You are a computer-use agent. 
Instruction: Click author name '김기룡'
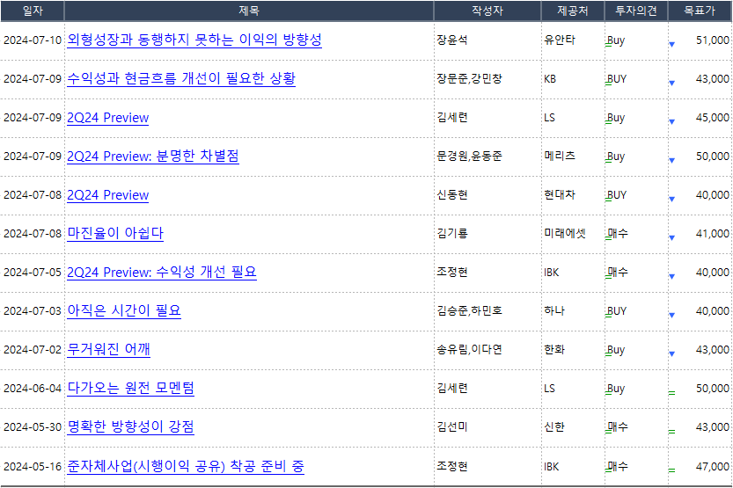click(452, 233)
